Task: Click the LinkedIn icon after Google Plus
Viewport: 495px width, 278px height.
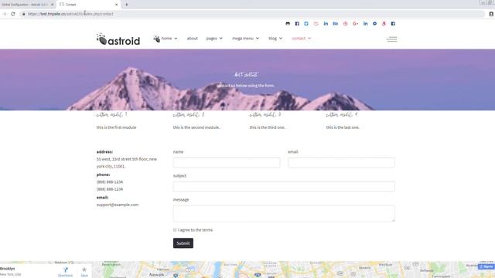Action: click(365, 24)
